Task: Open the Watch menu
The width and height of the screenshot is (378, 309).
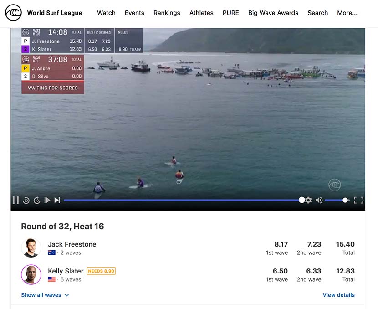Action: pyautogui.click(x=106, y=13)
